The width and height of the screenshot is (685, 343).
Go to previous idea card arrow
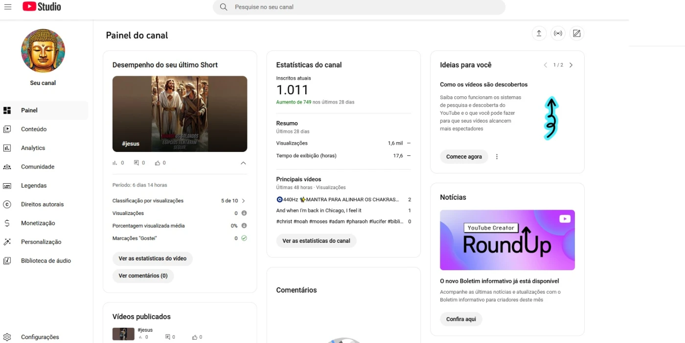[x=546, y=65]
